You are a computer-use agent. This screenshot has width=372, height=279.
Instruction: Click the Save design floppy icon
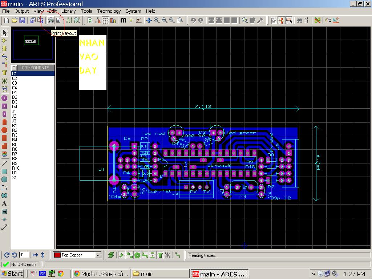[22, 20]
